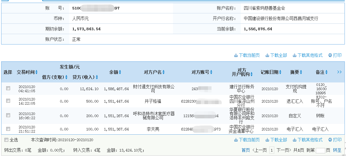Click the top 下载其他格式 download icon
346x156 pixels.
pos(294,55)
